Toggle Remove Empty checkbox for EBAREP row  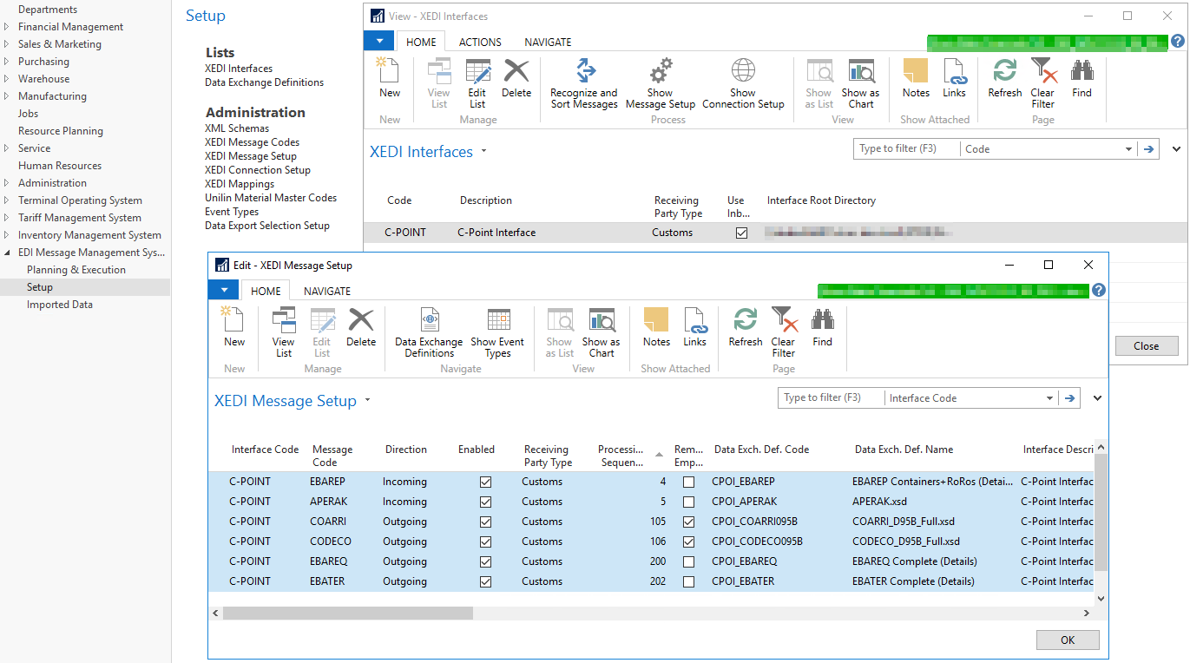coord(689,482)
